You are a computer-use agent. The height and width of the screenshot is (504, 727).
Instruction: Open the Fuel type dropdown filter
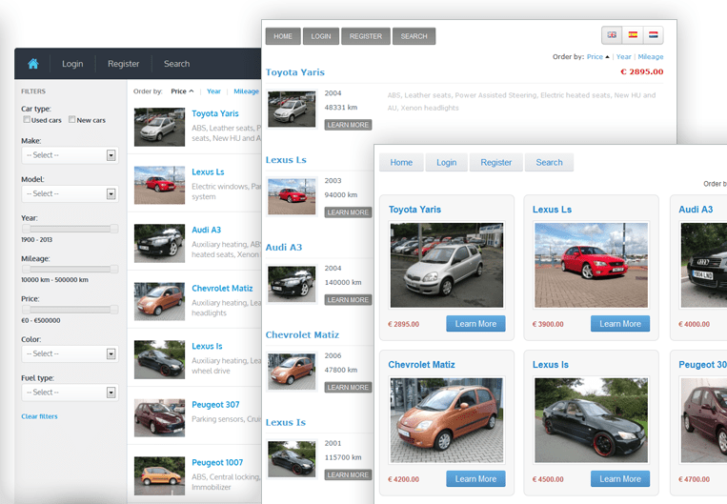pyautogui.click(x=70, y=393)
